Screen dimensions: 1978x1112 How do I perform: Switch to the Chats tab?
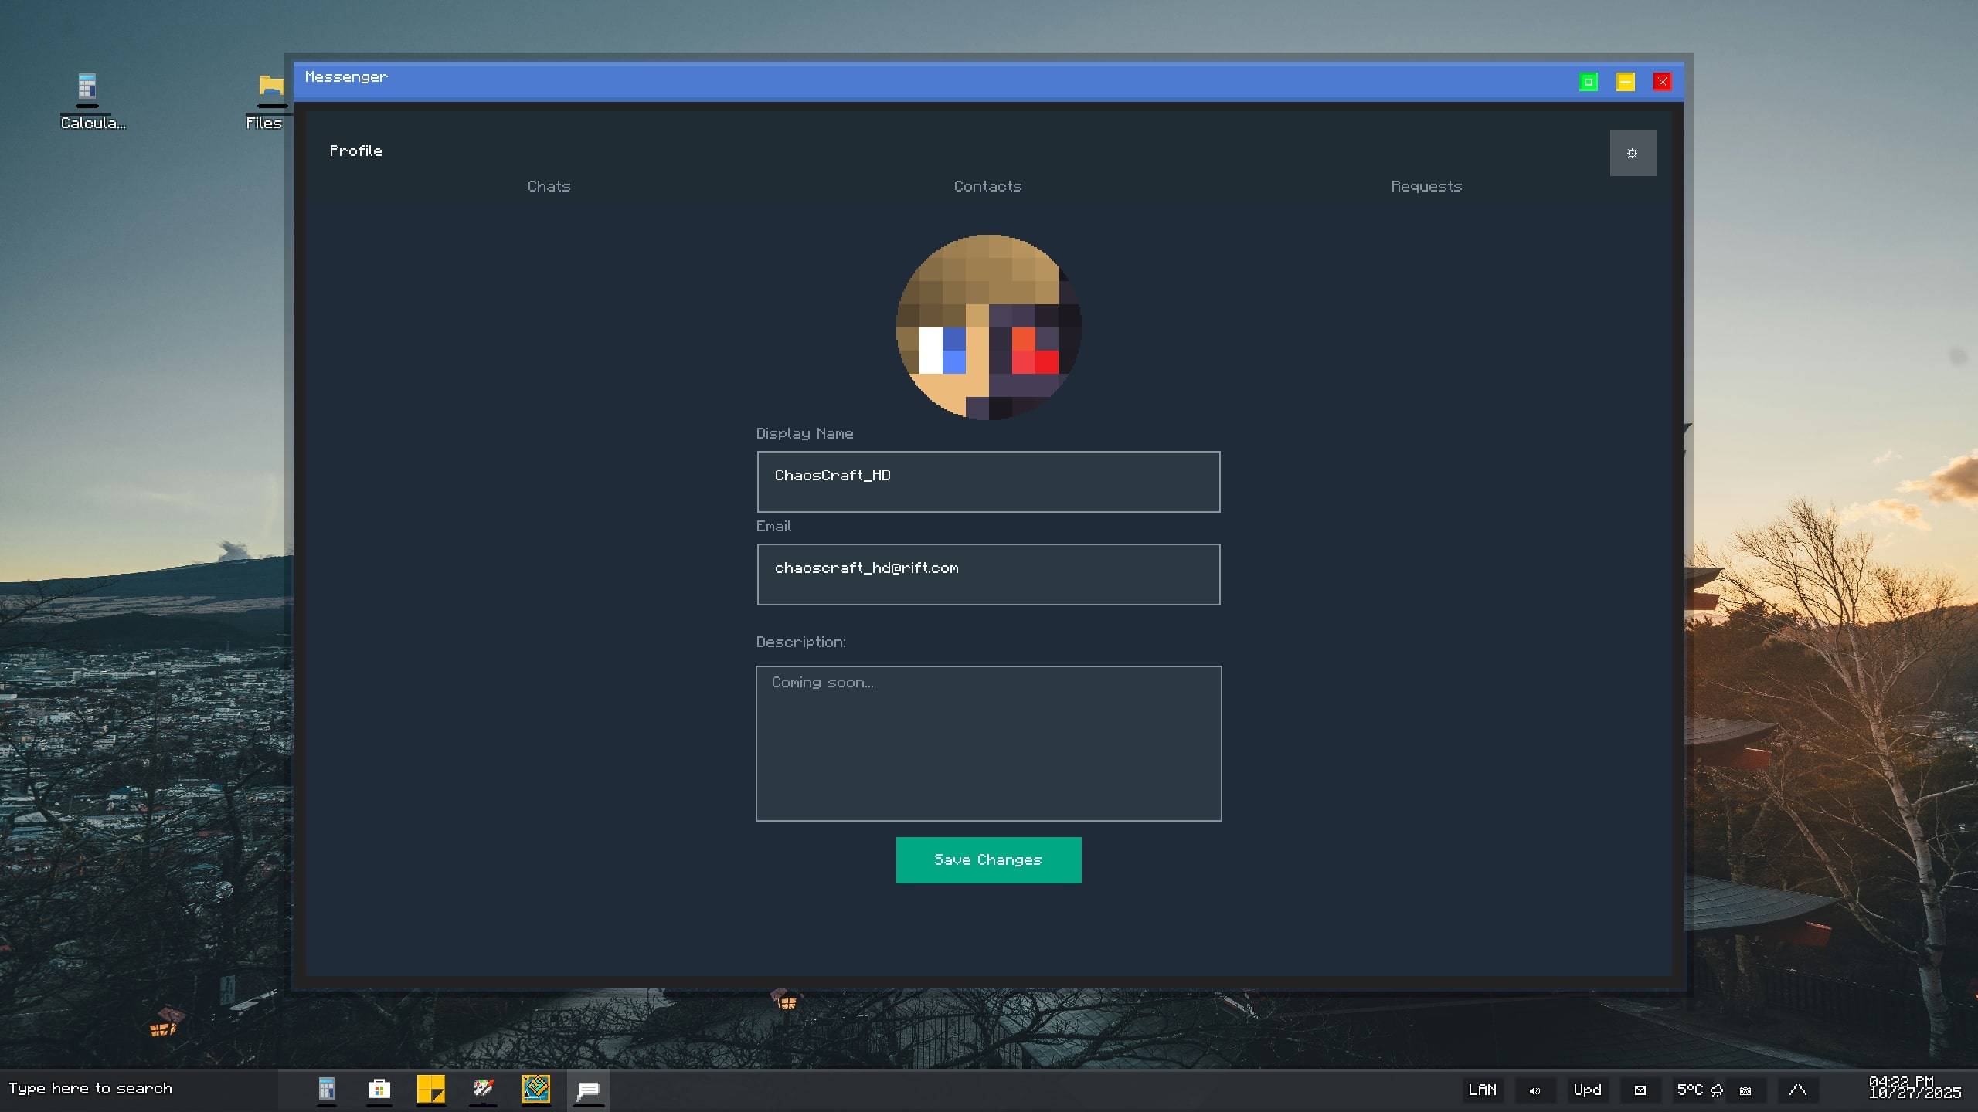tap(549, 186)
